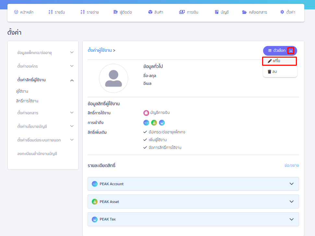
Task: Click the finance money icon
Action: [182, 12]
